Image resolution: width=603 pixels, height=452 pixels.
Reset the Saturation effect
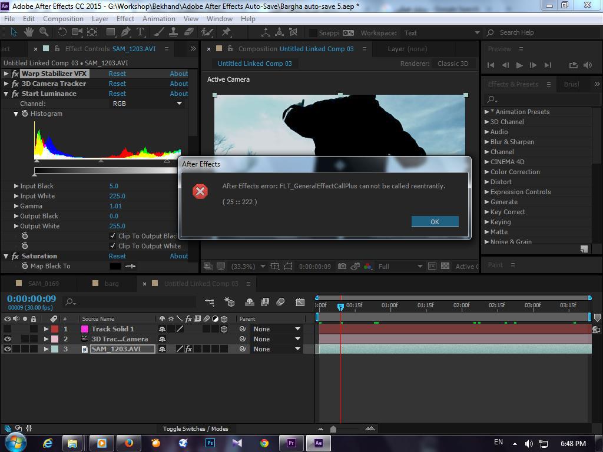point(117,255)
